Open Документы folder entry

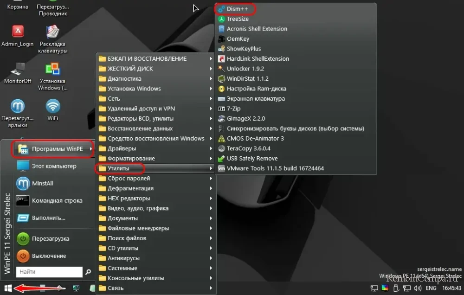(x=156, y=218)
